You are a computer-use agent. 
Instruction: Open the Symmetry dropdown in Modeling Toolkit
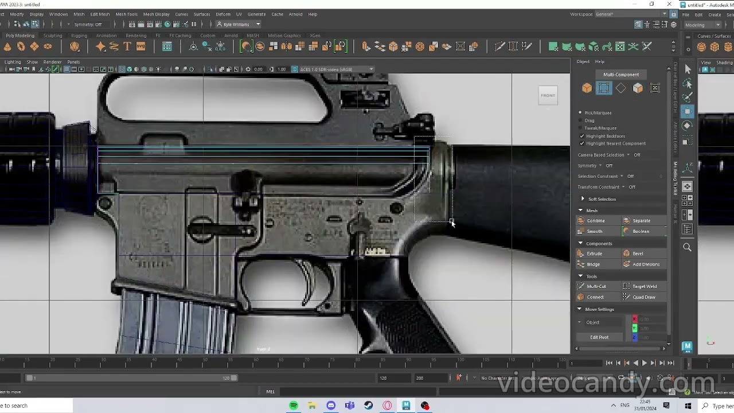pyautogui.click(x=600, y=166)
